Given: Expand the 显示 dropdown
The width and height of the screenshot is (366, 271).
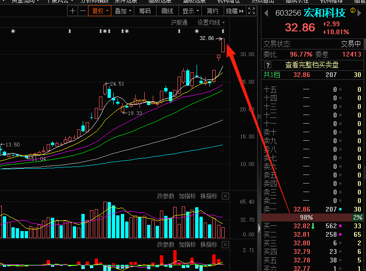Looking at the screenshot, I should (x=190, y=11).
